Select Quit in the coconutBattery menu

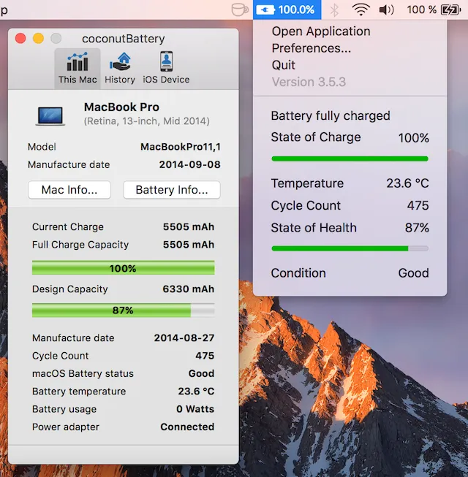coord(283,65)
